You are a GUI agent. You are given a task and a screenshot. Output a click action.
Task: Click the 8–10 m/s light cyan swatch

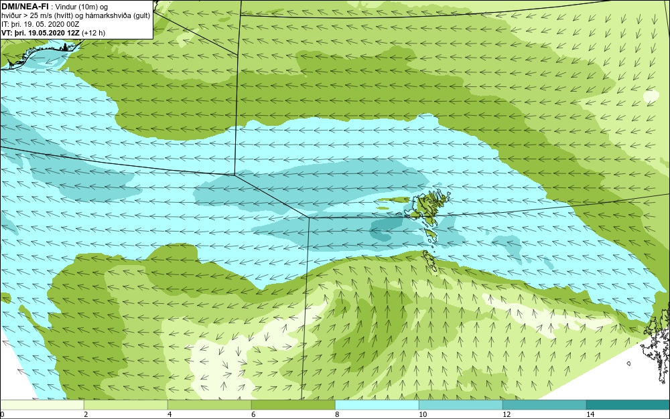click(377, 405)
